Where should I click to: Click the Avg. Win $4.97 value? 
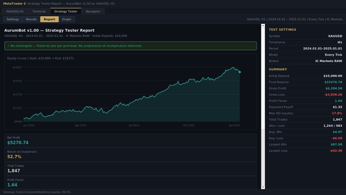pos(338,132)
